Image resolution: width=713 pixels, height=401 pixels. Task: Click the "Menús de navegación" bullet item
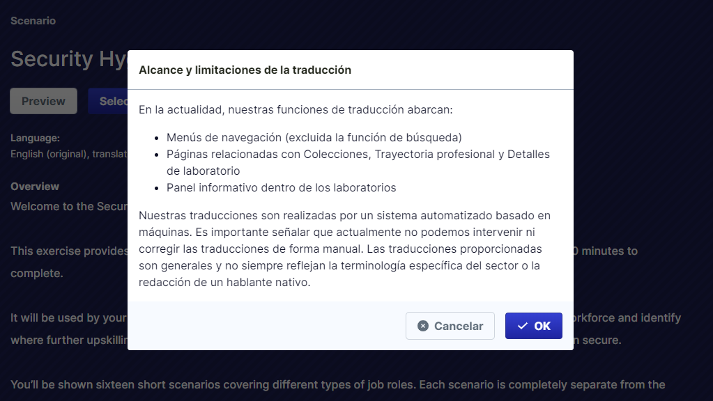pyautogui.click(x=314, y=137)
